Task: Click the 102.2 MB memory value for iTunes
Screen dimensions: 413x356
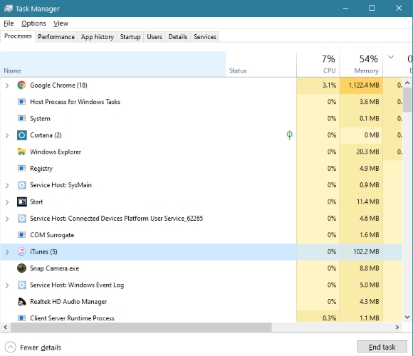Action: click(366, 252)
